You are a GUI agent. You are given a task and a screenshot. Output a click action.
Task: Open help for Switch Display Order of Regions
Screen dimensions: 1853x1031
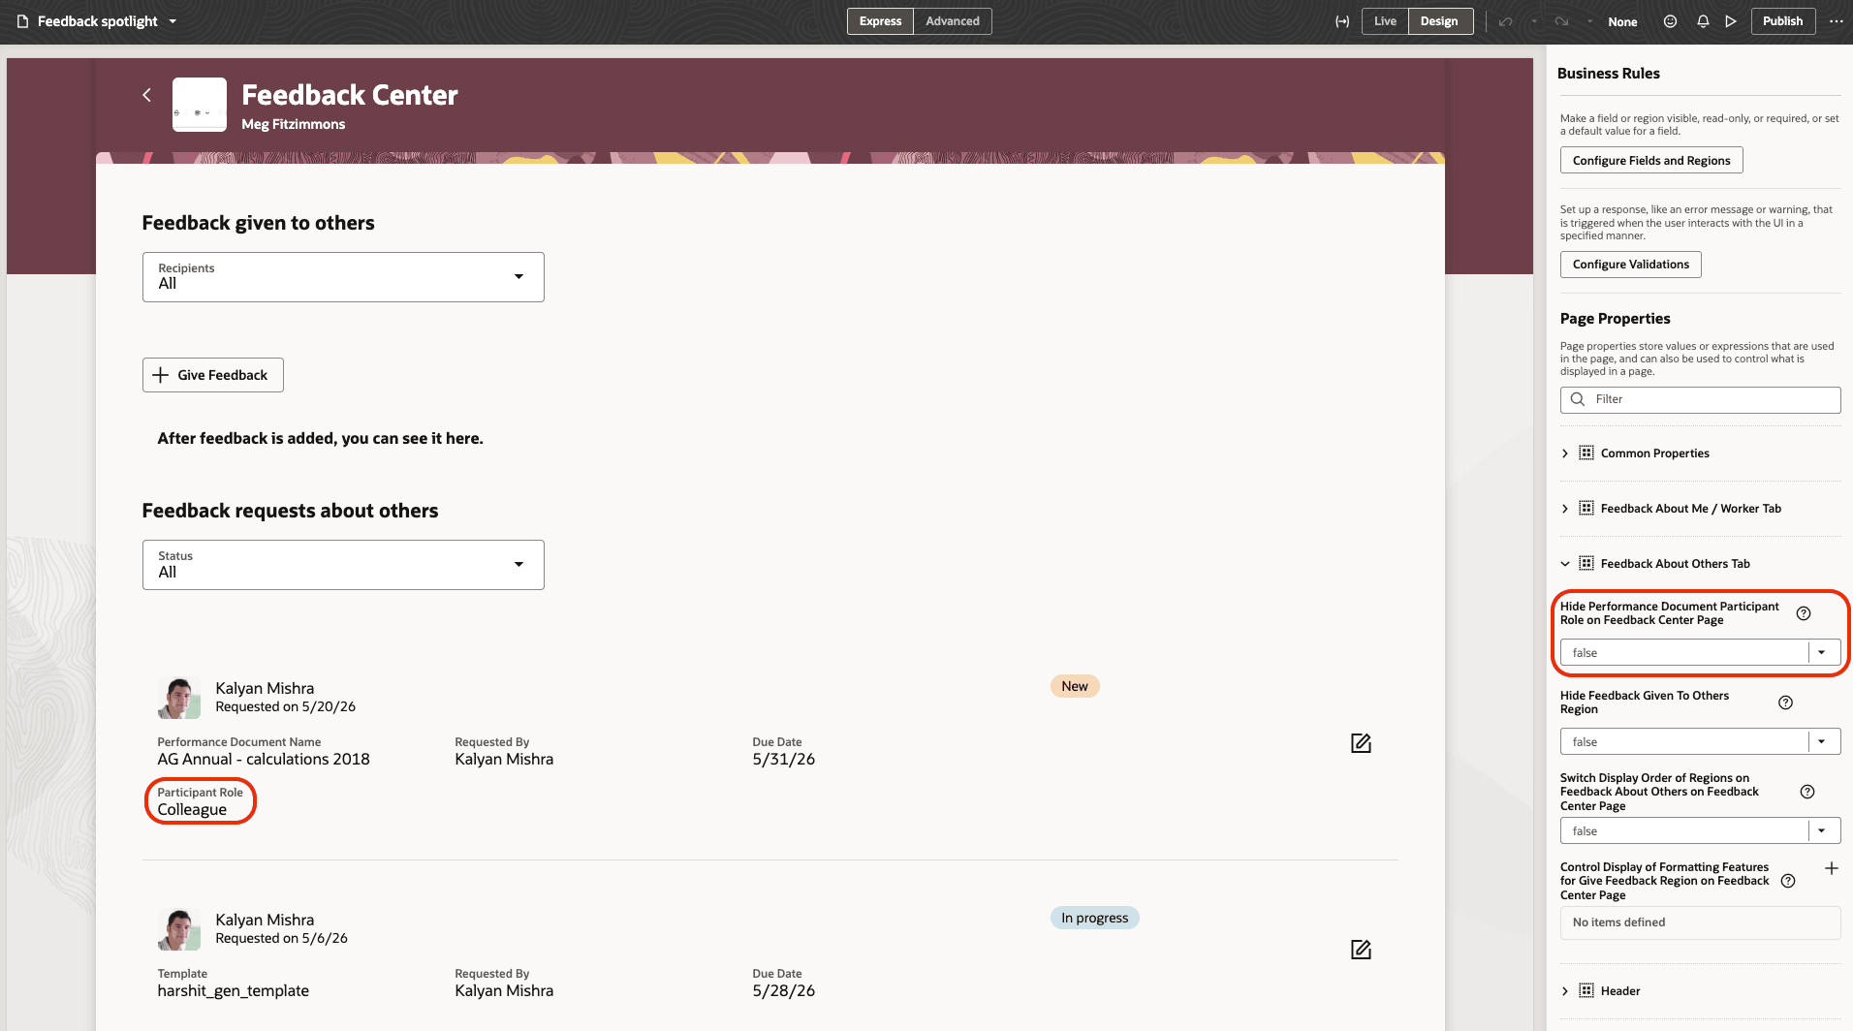tap(1807, 792)
